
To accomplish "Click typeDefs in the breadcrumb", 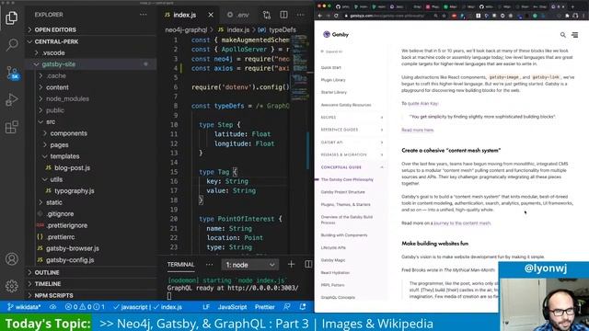I will click(283, 30).
